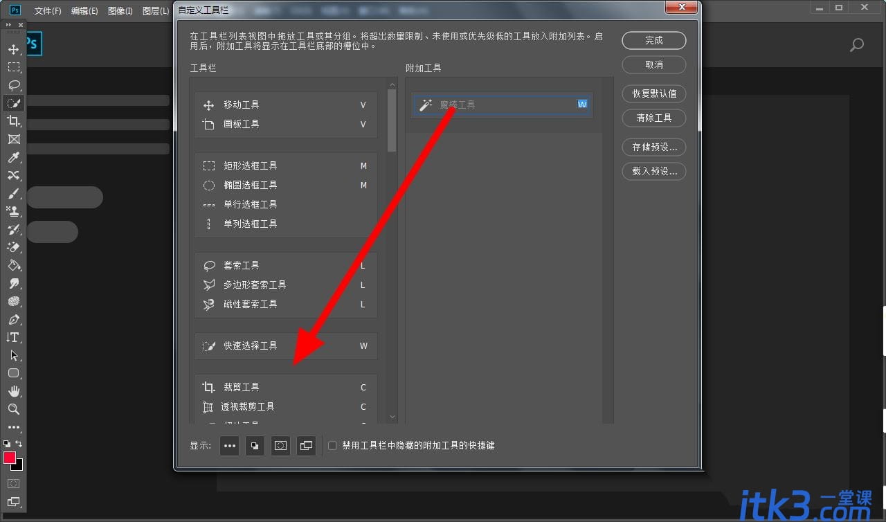
Task: Click the 取消 button
Action: pyautogui.click(x=654, y=64)
